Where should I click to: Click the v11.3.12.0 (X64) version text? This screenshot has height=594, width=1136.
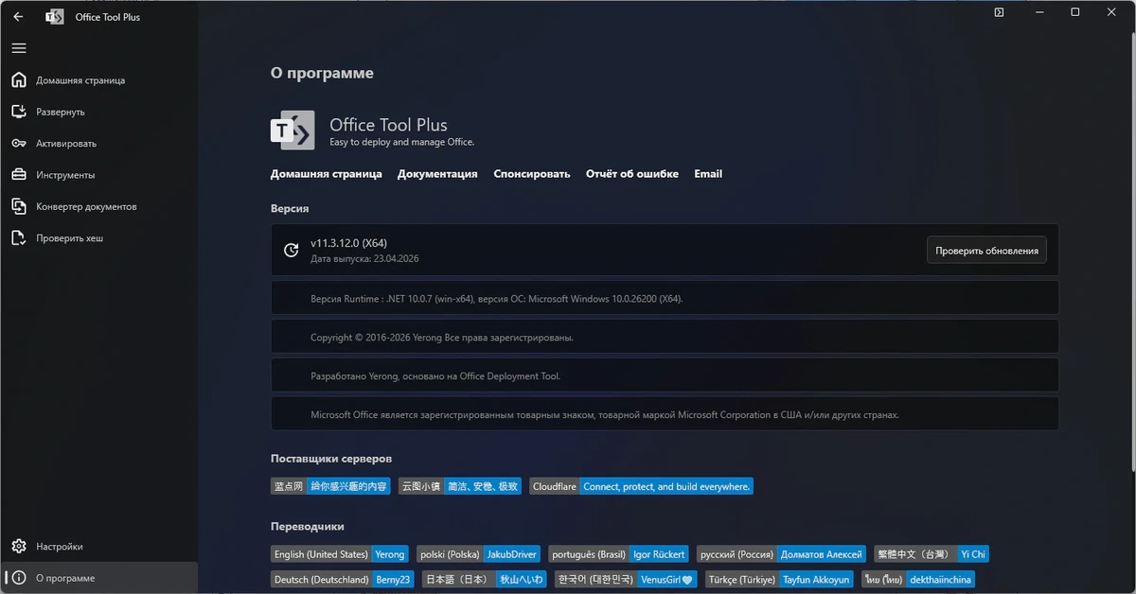point(348,243)
